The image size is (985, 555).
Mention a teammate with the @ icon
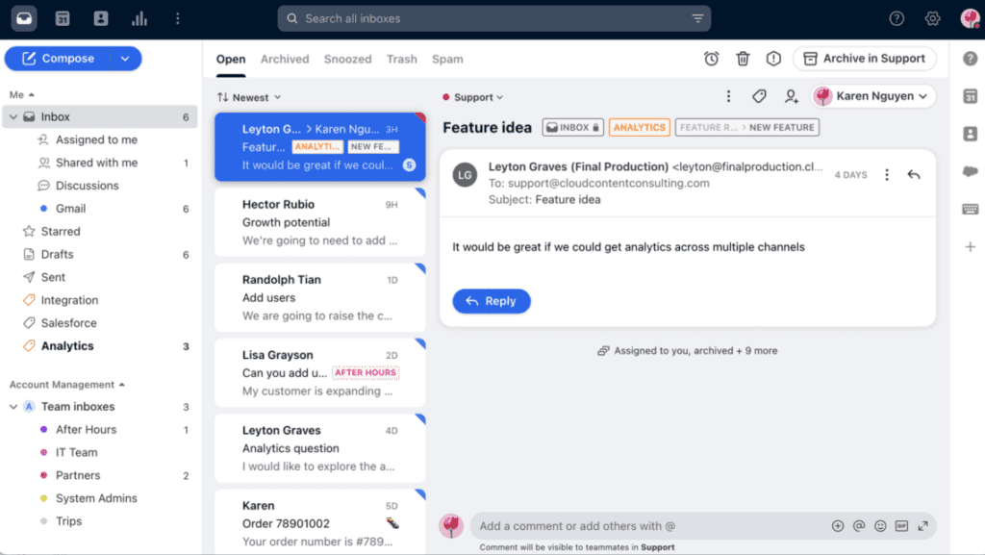[858, 526]
